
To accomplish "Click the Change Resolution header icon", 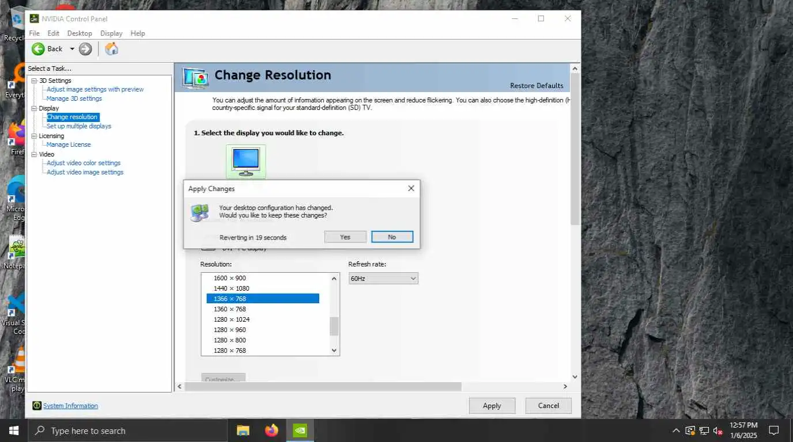I will tap(195, 78).
